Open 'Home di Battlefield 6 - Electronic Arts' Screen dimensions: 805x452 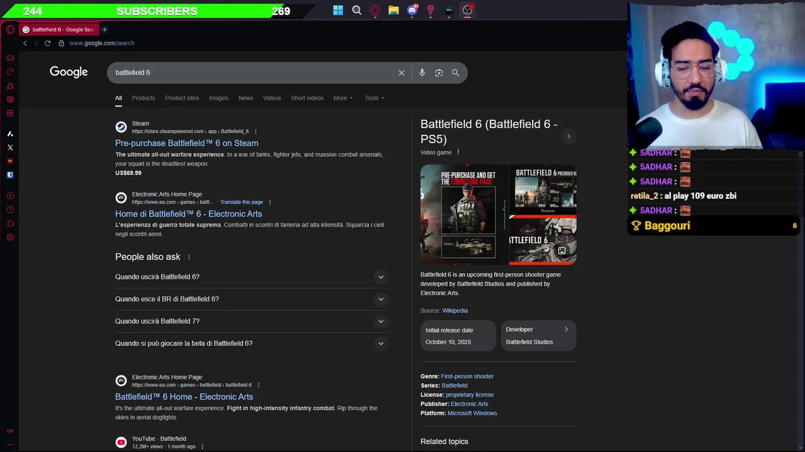(x=189, y=213)
